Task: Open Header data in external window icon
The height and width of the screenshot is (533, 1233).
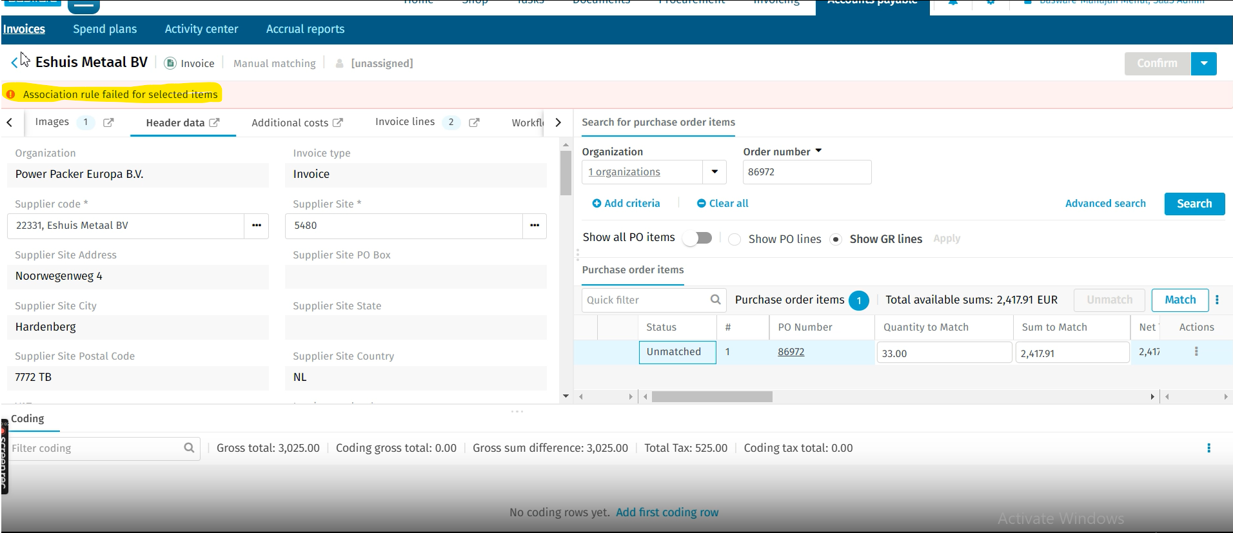Action: pyautogui.click(x=215, y=122)
